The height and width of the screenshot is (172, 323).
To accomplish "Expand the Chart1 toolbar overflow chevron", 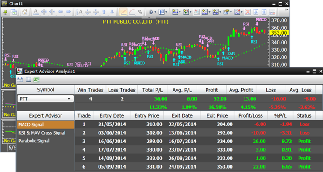I will [x=286, y=10].
